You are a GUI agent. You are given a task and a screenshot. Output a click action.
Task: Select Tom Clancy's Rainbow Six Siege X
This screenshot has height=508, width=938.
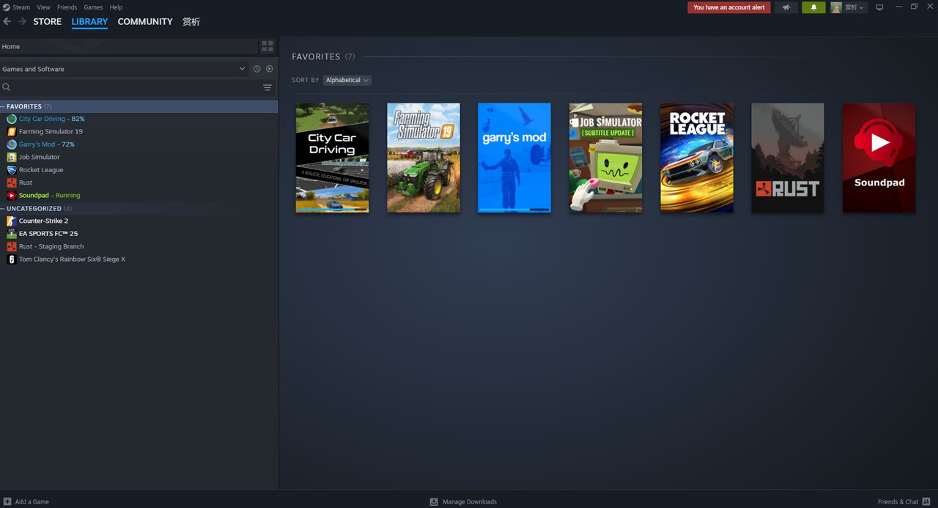(x=139, y=259)
